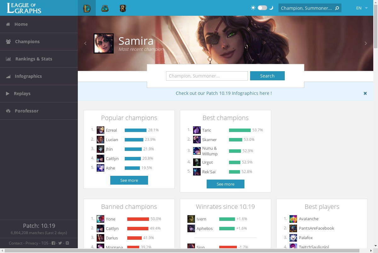378x253 pixels.
Task: Click the Search button
Action: click(x=267, y=76)
